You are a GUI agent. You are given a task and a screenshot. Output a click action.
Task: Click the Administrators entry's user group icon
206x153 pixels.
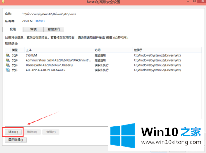click(8, 60)
